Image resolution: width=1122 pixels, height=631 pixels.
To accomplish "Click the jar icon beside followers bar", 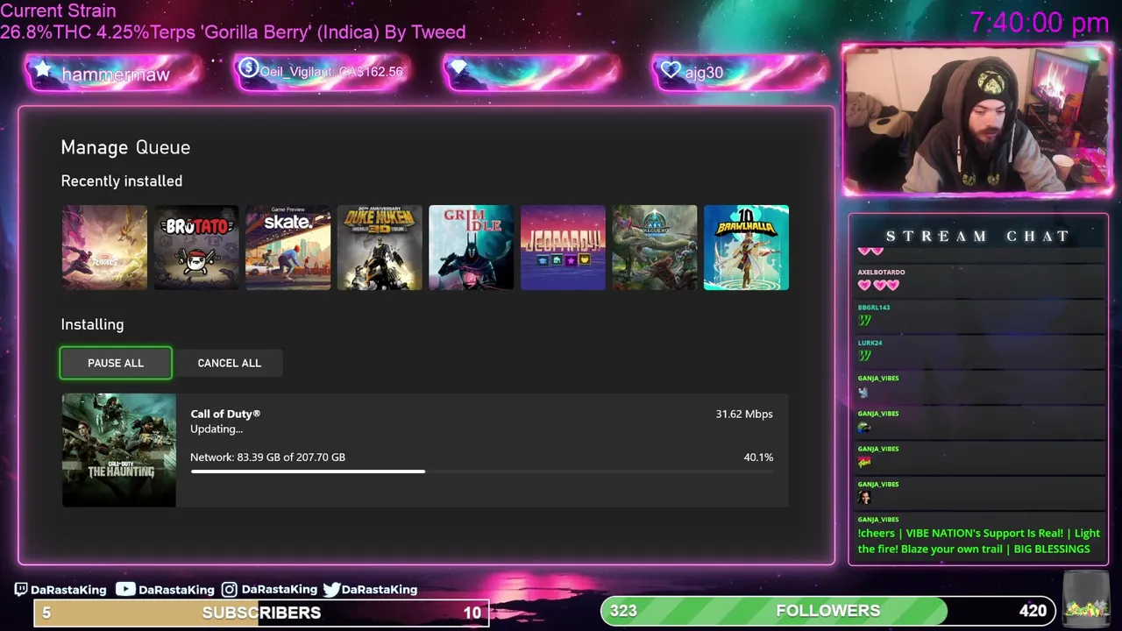I will pos(1085,599).
